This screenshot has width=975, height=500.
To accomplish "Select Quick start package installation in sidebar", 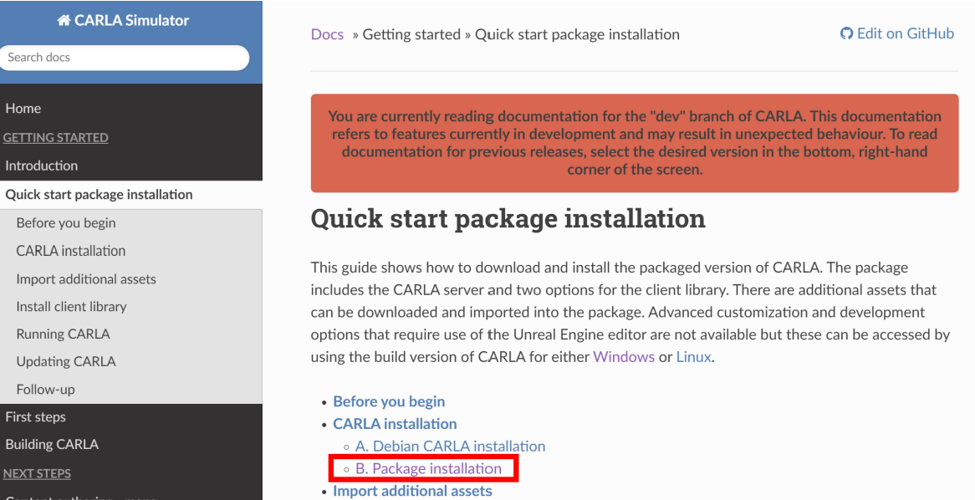I will [x=99, y=195].
